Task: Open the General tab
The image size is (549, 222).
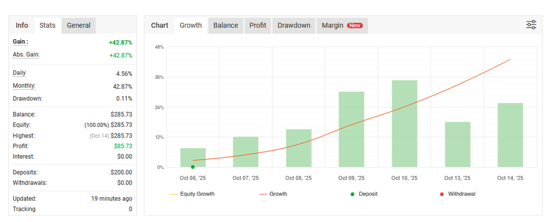Action: 78,25
